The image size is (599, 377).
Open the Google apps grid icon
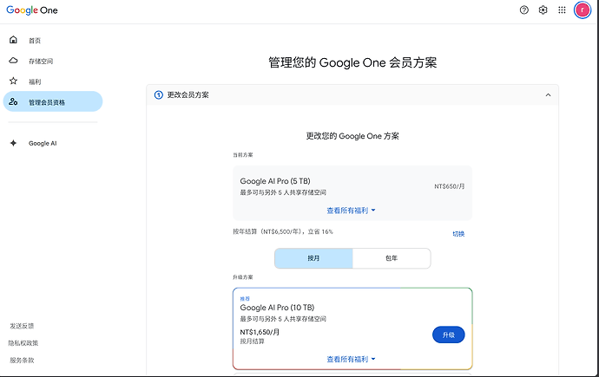point(562,10)
